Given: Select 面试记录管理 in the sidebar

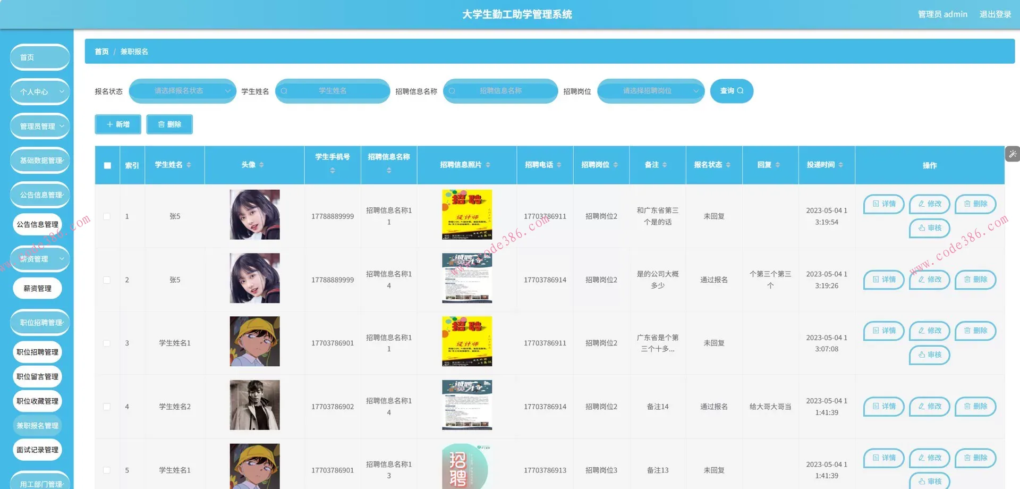Looking at the screenshot, I should pyautogui.click(x=37, y=449).
